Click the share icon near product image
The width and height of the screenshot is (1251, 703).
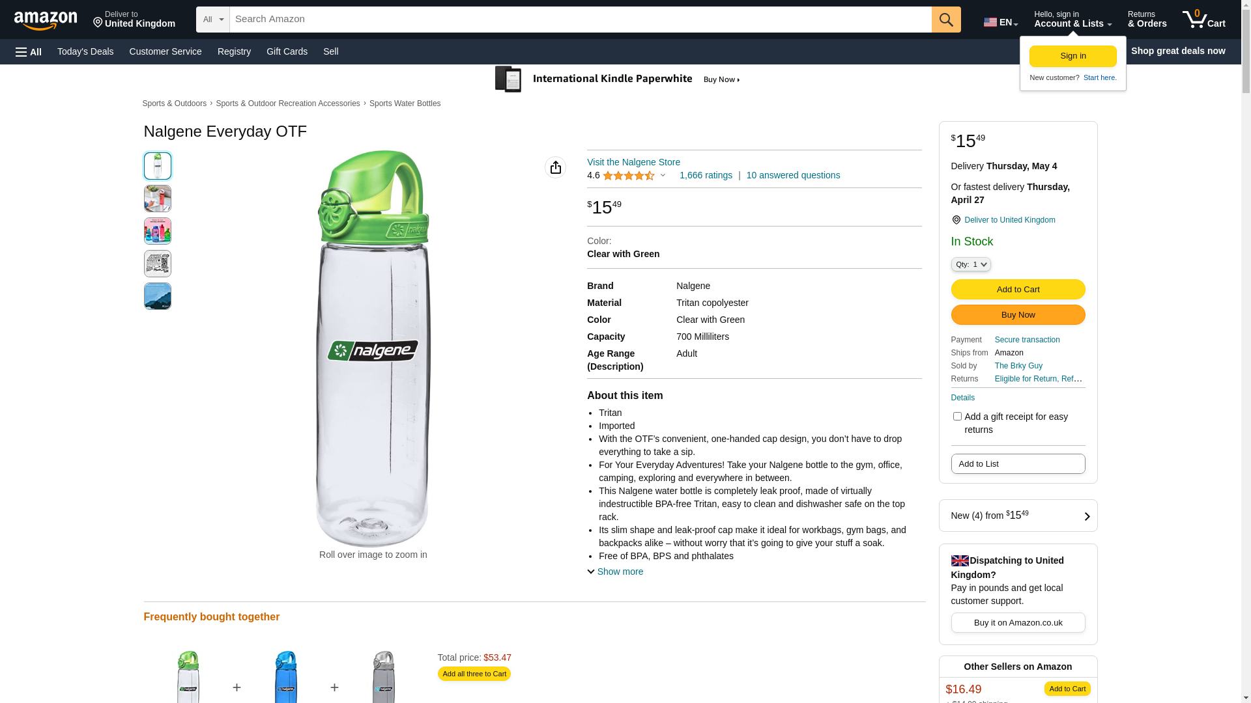[555, 167]
